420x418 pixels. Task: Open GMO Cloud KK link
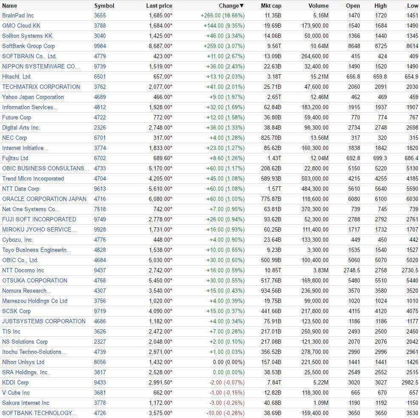21,25
